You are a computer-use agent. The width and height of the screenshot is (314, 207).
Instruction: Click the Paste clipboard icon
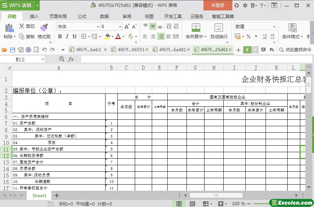pyautogui.click(x=9, y=28)
